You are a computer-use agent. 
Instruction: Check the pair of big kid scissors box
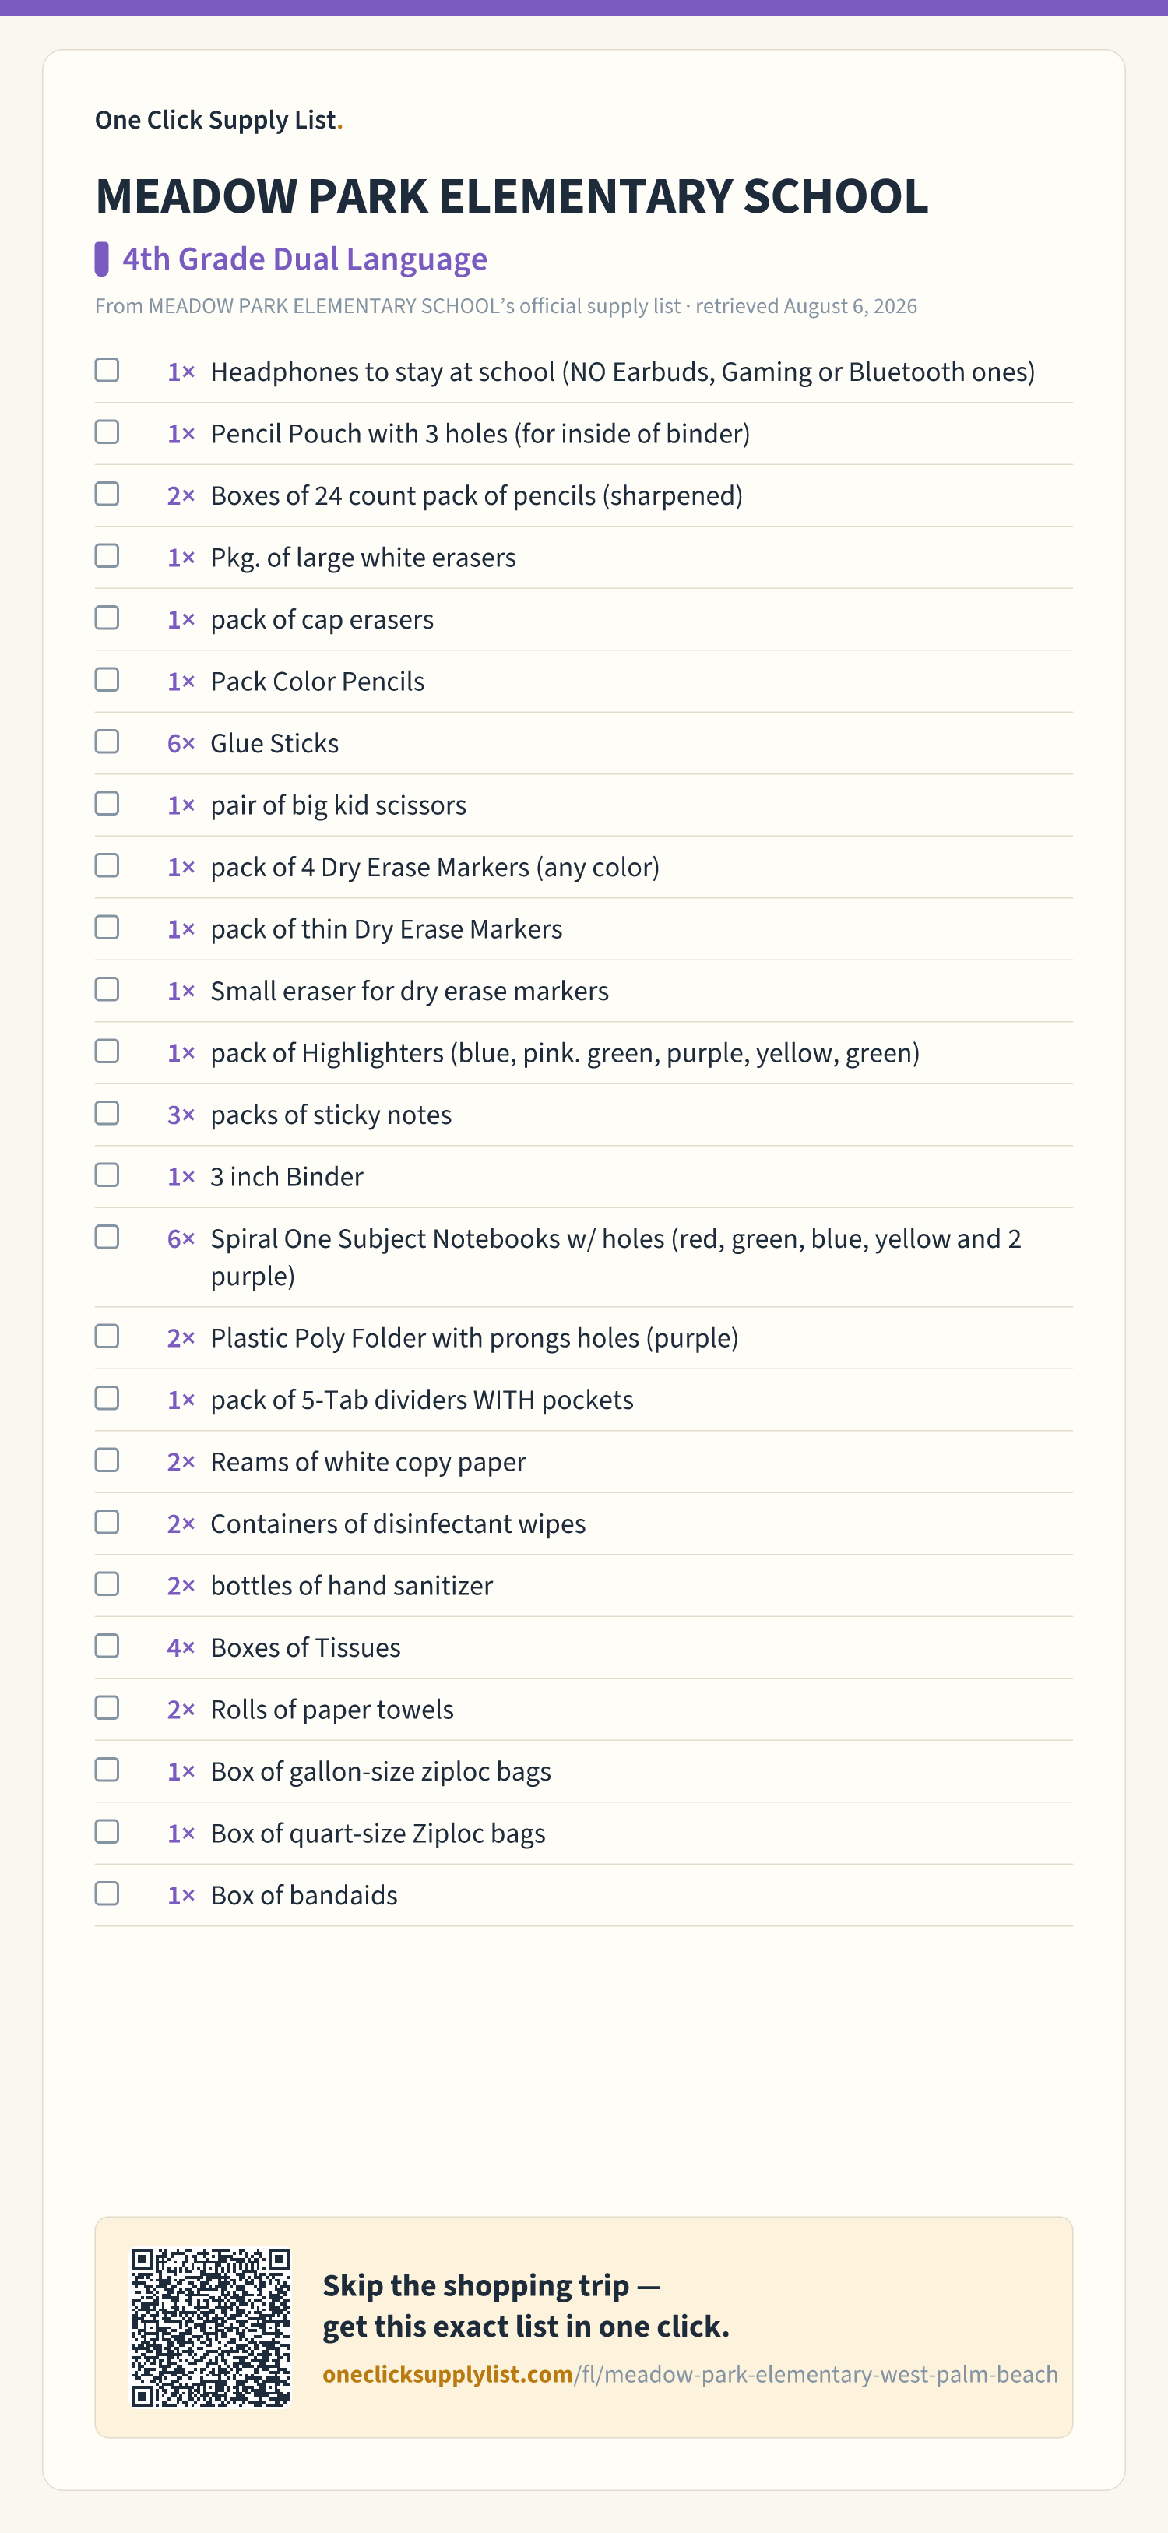(x=107, y=803)
